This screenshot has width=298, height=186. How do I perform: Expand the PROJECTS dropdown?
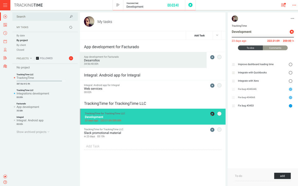(24, 58)
